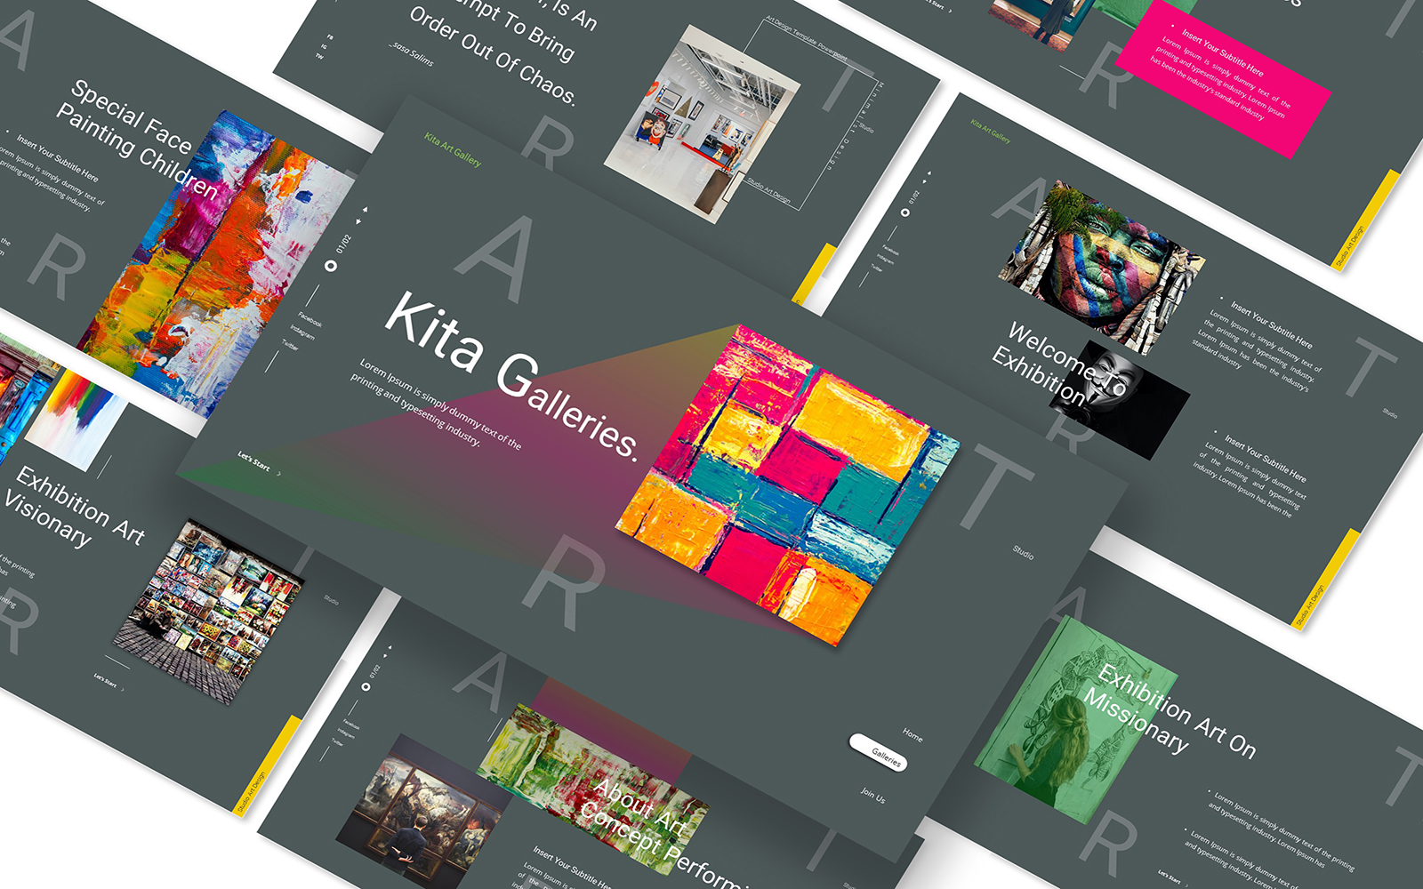
Task: Select the Galleries pill tab
Action: pos(879,752)
